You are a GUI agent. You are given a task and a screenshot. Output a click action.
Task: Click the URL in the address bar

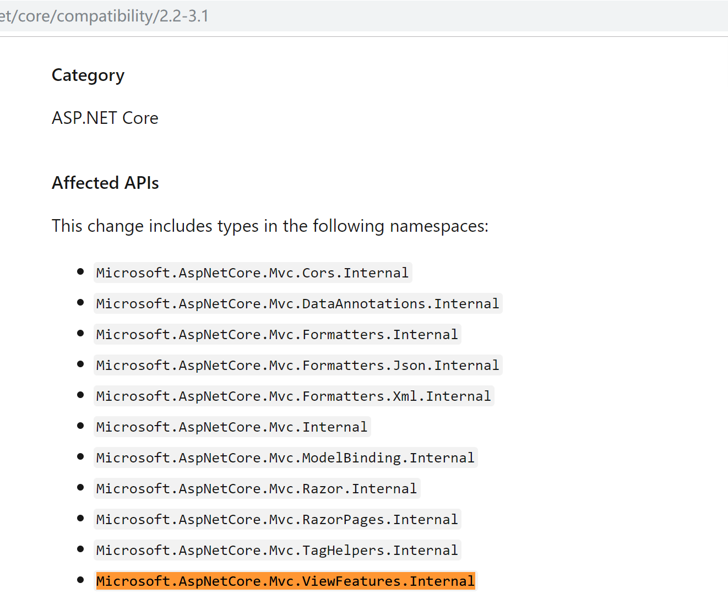click(x=104, y=16)
